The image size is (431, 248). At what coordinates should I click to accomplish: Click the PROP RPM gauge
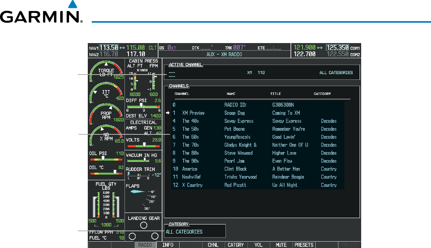107,113
